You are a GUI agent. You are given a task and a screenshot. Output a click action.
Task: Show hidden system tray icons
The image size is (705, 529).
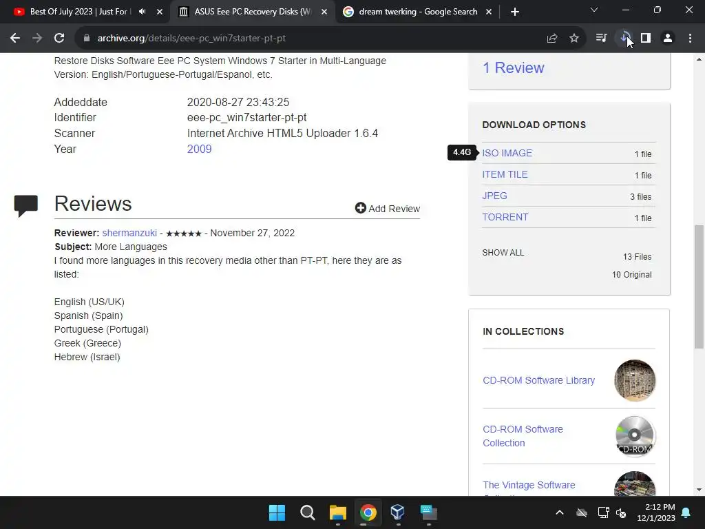559,512
